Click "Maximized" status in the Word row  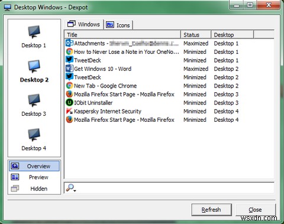[x=196, y=69]
